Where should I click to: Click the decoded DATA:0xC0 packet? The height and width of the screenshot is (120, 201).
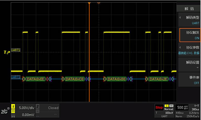74,79
